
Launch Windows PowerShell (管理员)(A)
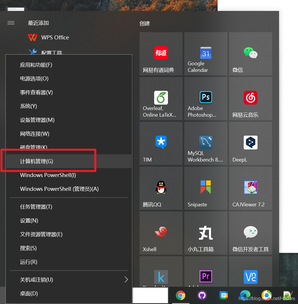(69, 189)
